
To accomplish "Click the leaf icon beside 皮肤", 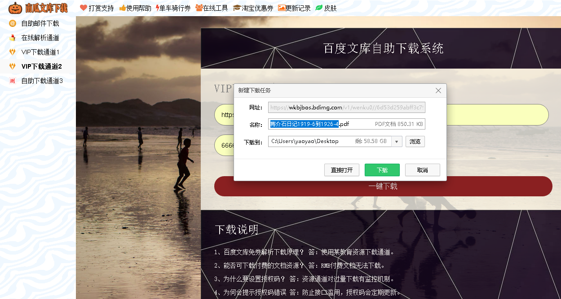I will (319, 8).
